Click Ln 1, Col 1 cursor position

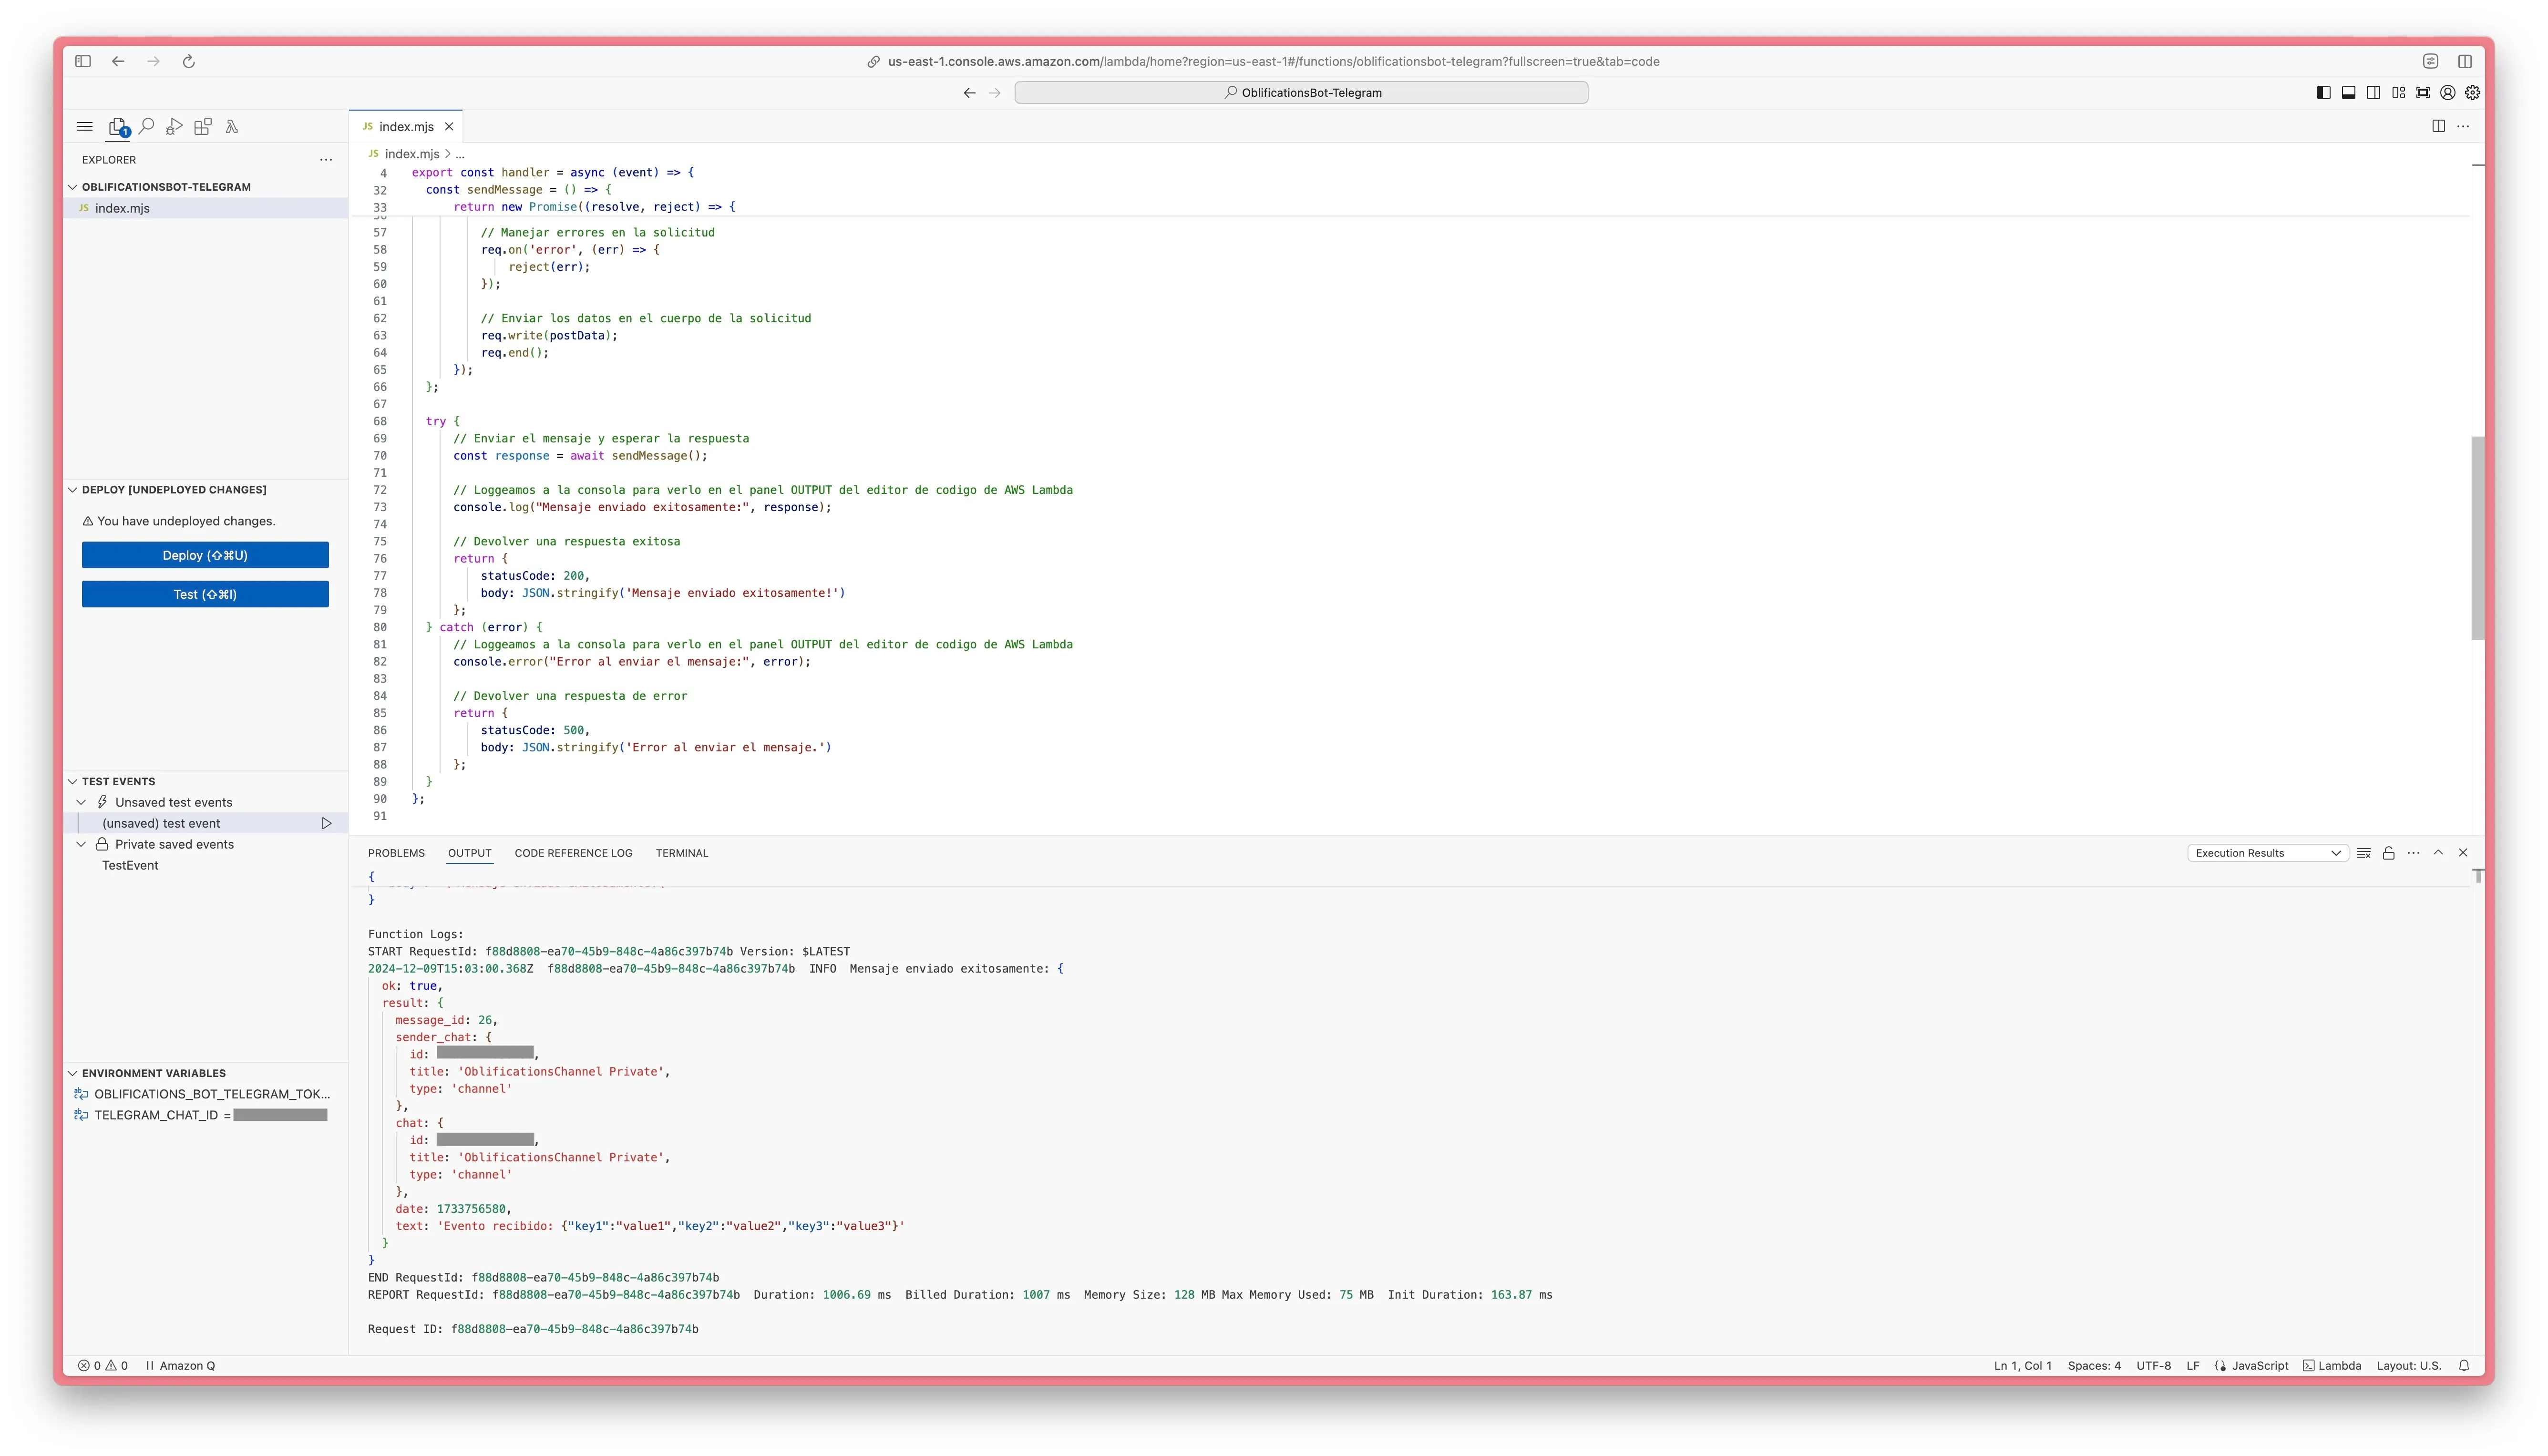coord(2022,1366)
